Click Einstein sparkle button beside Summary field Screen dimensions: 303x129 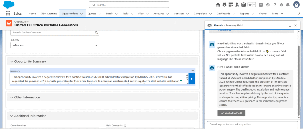(192, 79)
